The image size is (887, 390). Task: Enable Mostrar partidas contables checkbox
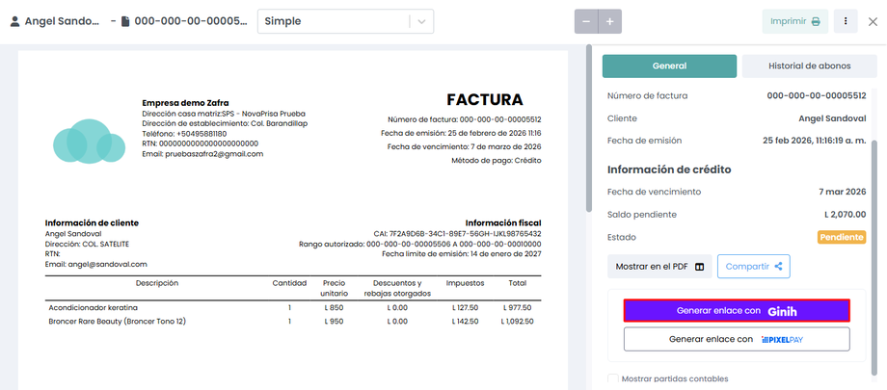[612, 378]
